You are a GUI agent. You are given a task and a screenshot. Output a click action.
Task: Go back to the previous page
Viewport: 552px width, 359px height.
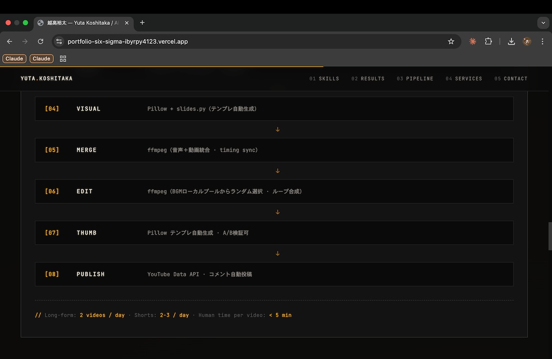coord(10,42)
